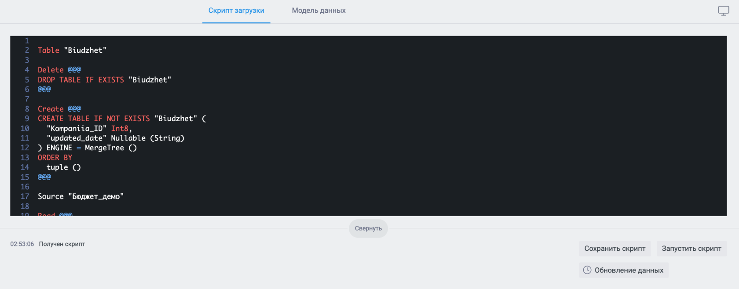Click the "Kompaniia_ID" Int8 line

[89, 129]
